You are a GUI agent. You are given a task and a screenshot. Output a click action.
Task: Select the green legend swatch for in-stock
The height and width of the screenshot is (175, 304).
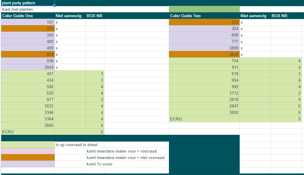[28, 145]
